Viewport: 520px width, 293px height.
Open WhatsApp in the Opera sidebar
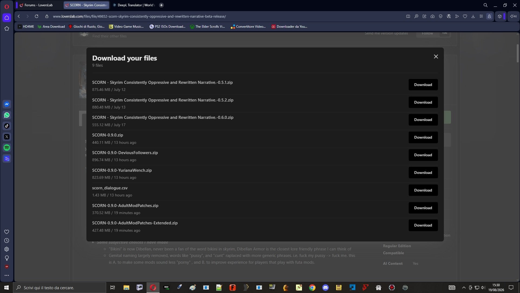click(x=7, y=115)
